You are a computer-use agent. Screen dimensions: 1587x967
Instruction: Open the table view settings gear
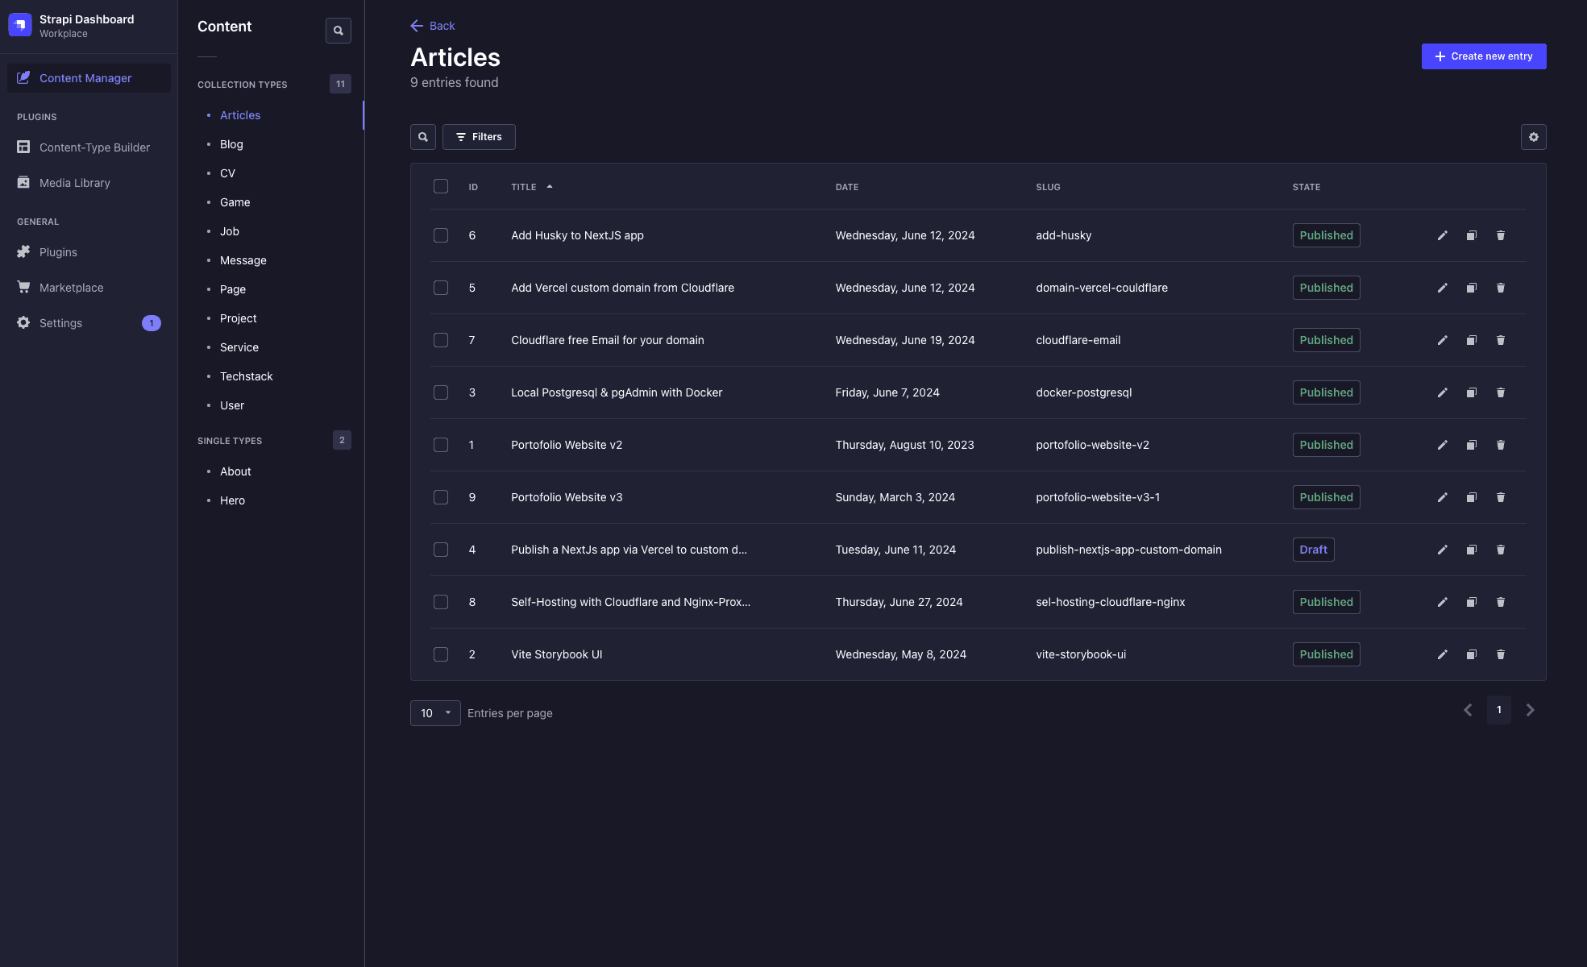point(1534,137)
